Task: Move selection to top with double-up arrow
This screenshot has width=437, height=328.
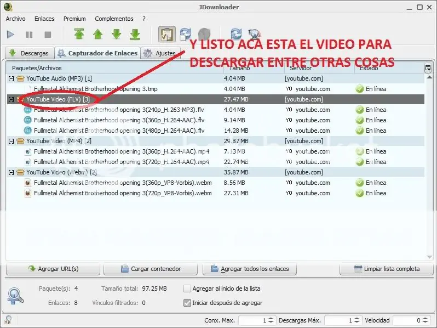Action: 79,35
